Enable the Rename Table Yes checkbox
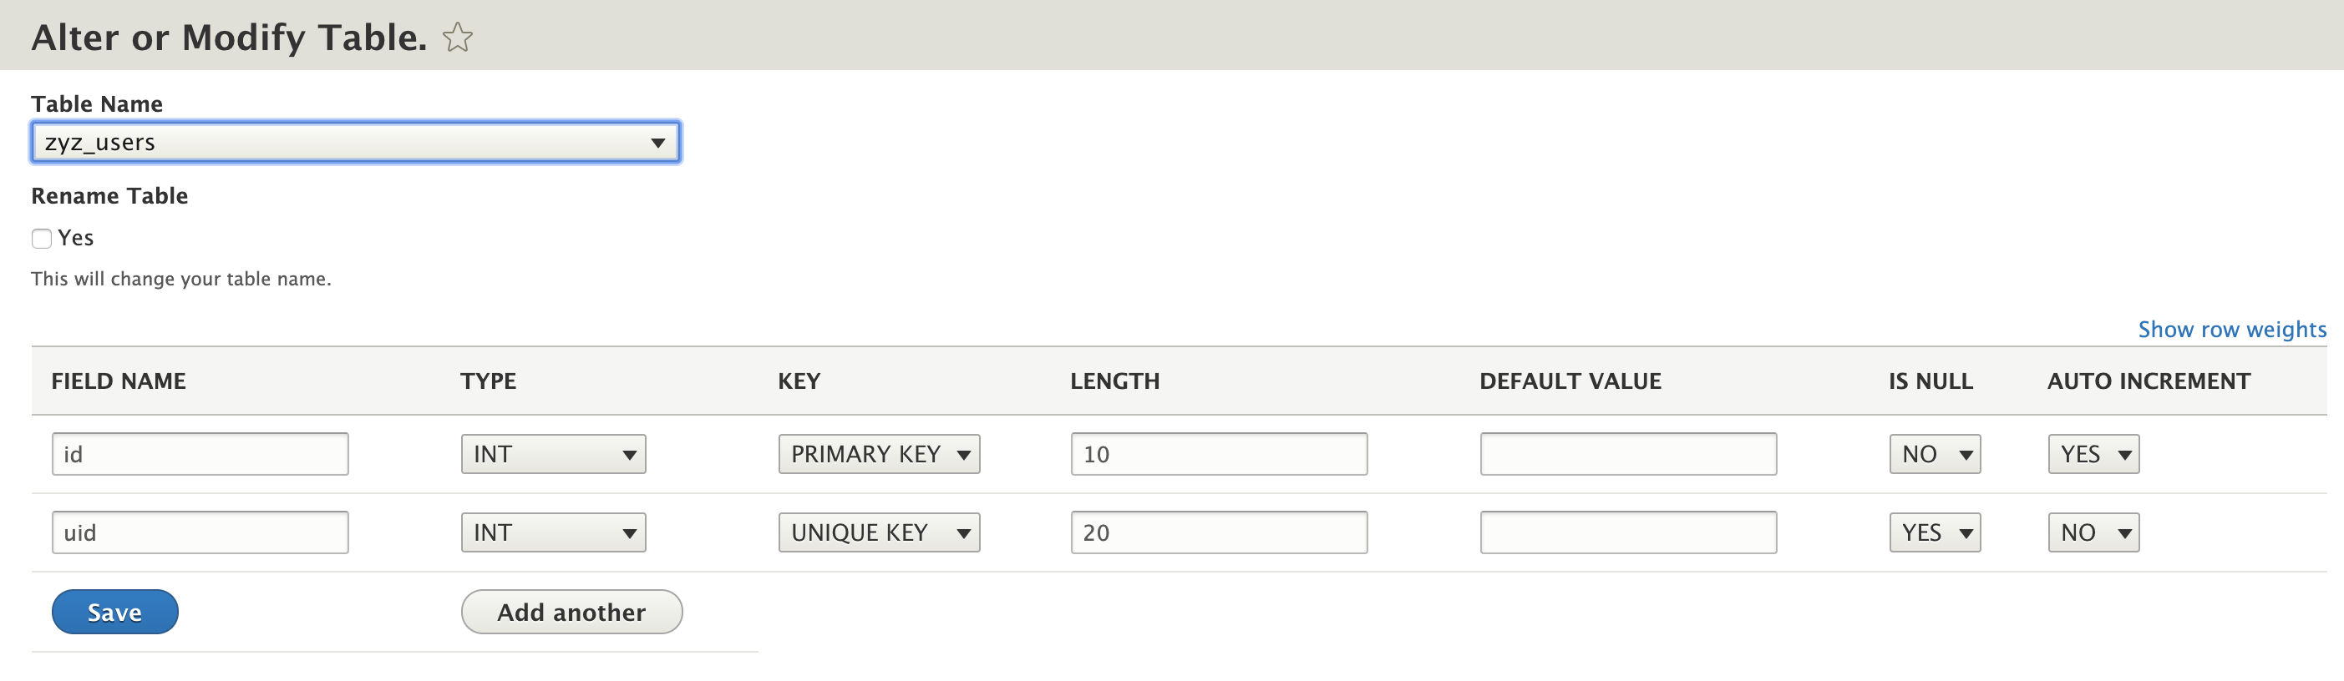The height and width of the screenshot is (681, 2344). pos(42,238)
